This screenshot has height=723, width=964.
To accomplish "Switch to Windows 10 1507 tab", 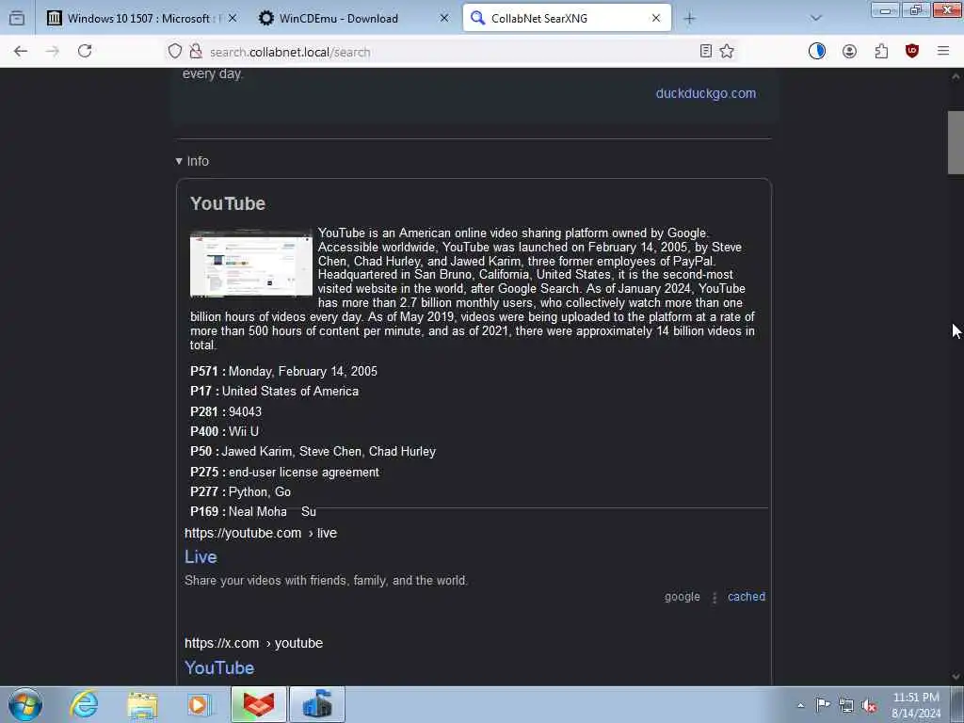I will click(x=141, y=19).
